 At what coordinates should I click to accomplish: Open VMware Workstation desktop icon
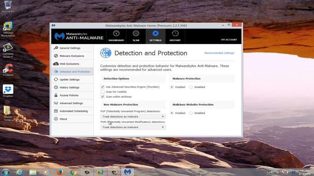tap(8, 29)
